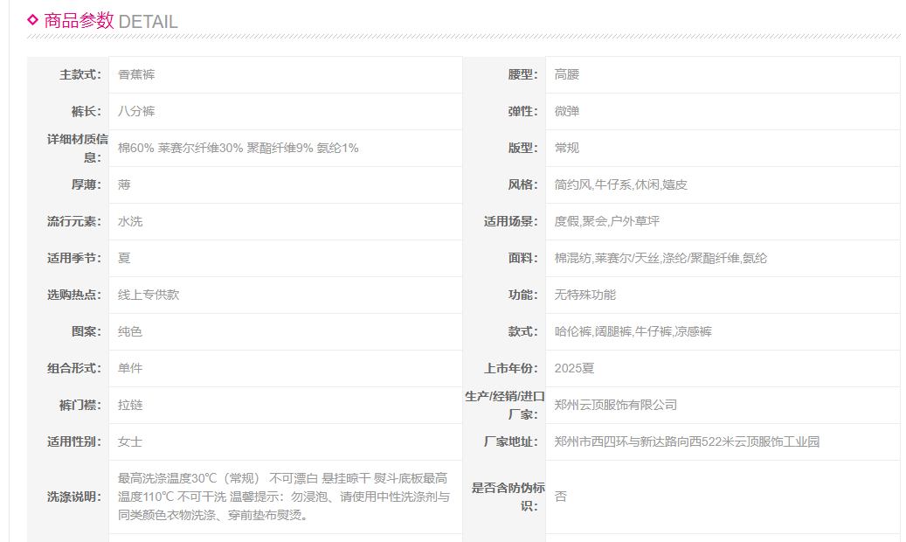The height and width of the screenshot is (542, 906).
Task: Click the factory address starting with 郑州市西四环
Action: click(687, 442)
